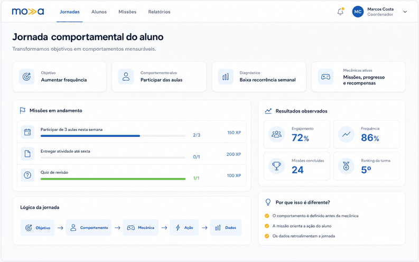Click the Marcos Costa user name

(380, 9)
